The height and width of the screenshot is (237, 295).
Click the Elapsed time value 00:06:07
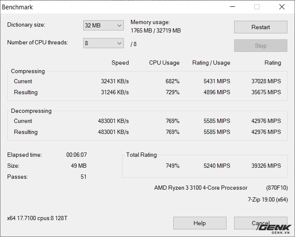pyautogui.click(x=76, y=155)
